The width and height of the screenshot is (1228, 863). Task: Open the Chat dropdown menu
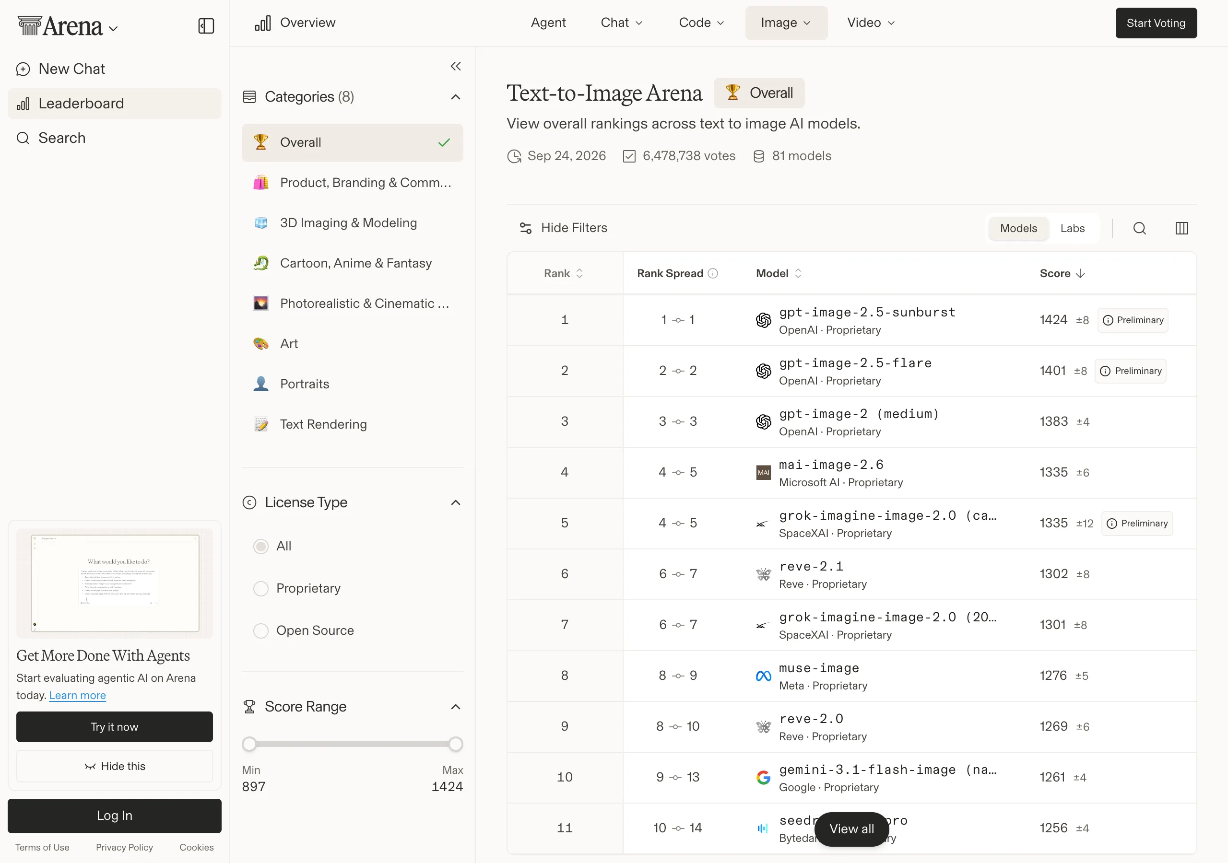point(621,23)
